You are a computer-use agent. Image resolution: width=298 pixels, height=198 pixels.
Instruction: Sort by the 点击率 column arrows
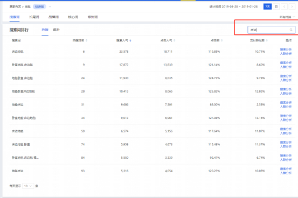222,40
